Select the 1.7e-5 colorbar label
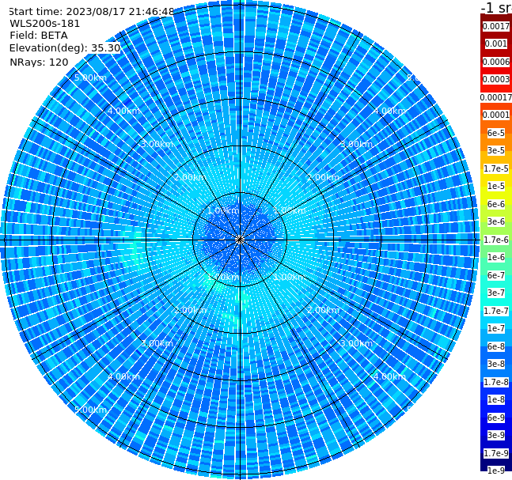This screenshot has width=512, height=480. click(496, 168)
